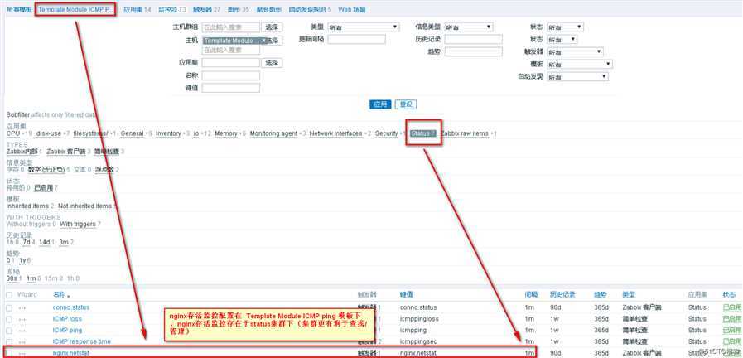Click 选择 next to 应用集 field
Image resolution: width=743 pixels, height=358 pixels.
tap(272, 63)
